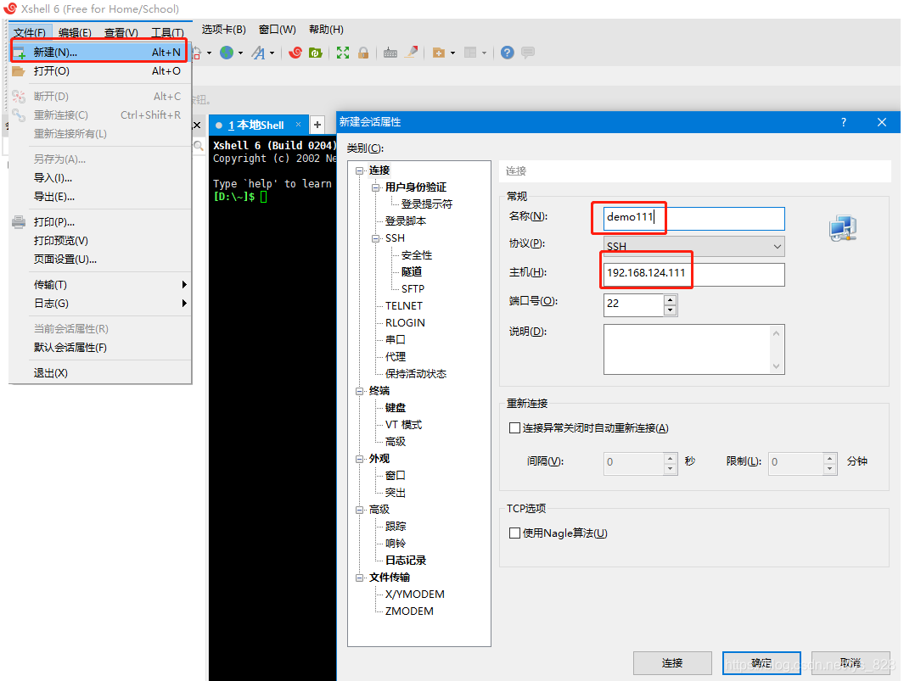This screenshot has width=904, height=681.
Task: Click the new folder plus toolbar icon
Action: tap(439, 53)
